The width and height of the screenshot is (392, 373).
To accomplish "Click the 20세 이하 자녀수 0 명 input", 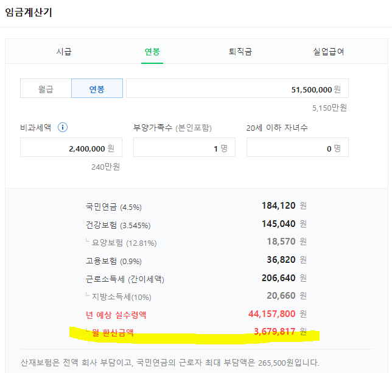I will (298, 147).
